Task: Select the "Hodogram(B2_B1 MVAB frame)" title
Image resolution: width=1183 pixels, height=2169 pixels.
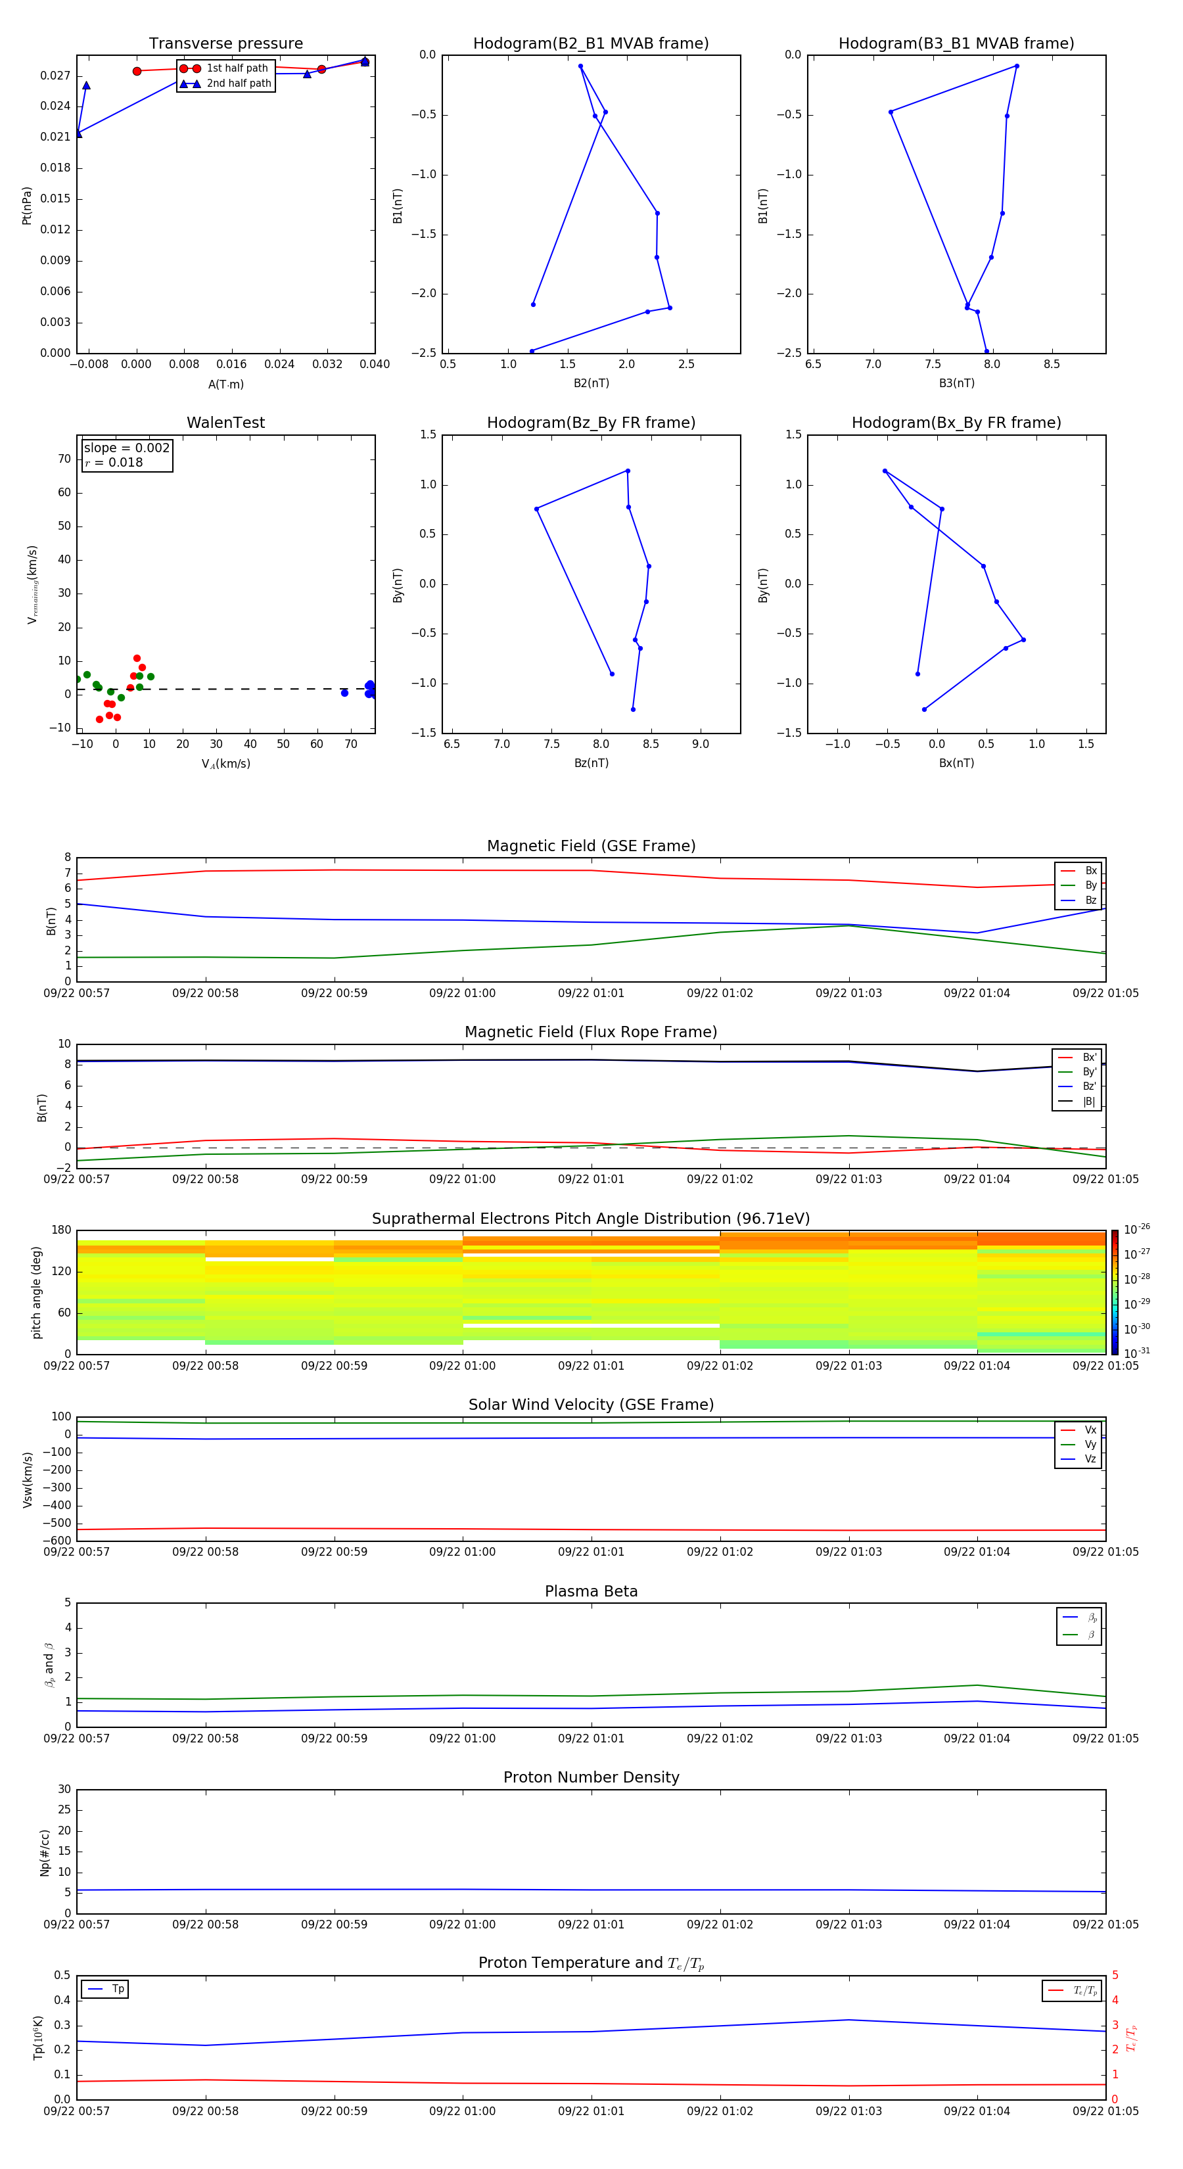Action: pos(591,43)
